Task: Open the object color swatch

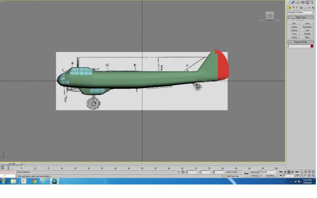Action: pos(312,46)
